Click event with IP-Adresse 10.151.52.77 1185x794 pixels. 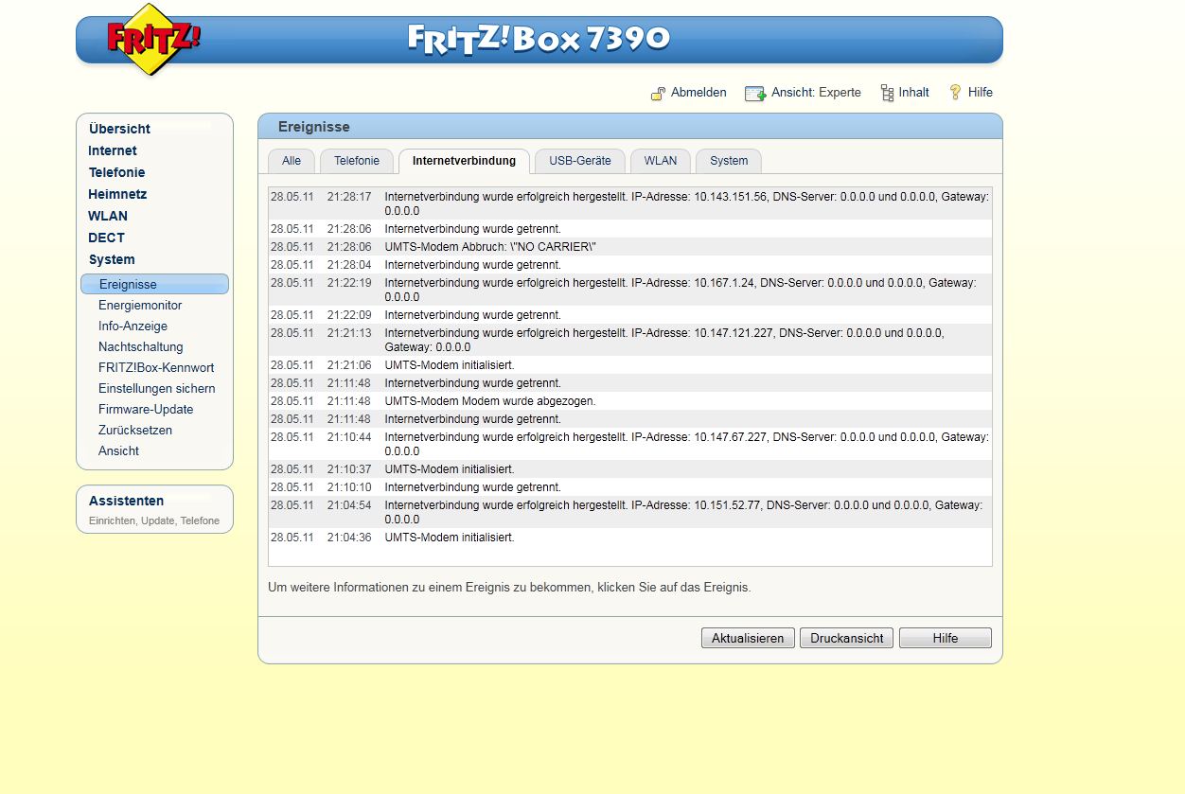[630, 512]
